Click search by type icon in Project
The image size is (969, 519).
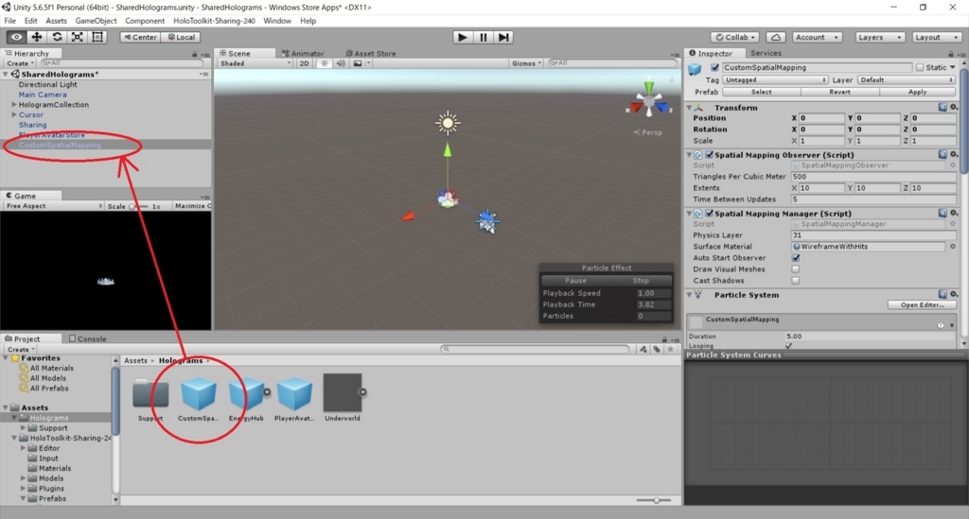click(x=643, y=349)
